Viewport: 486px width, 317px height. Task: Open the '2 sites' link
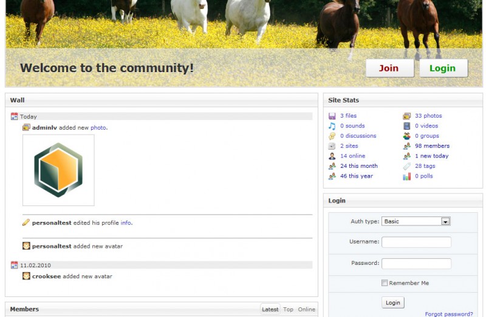point(349,145)
